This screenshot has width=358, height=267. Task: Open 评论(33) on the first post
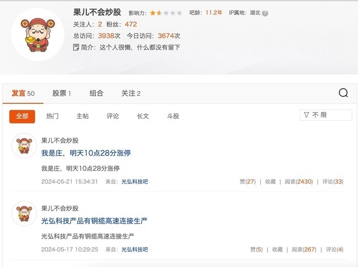[332, 182]
